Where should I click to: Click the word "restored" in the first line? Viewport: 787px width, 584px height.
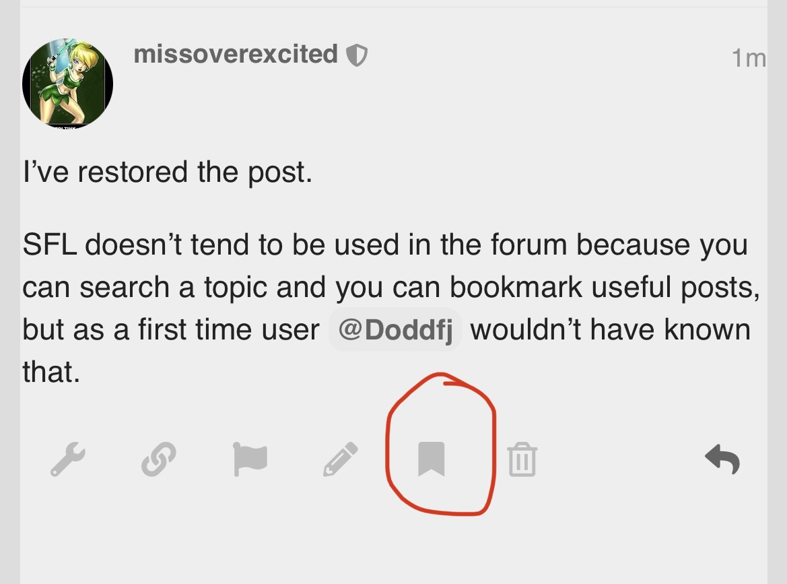click(x=133, y=172)
